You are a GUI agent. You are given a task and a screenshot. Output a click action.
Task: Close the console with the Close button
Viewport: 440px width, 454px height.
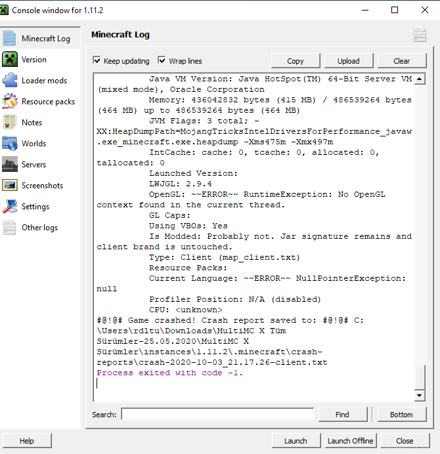pyautogui.click(x=405, y=441)
